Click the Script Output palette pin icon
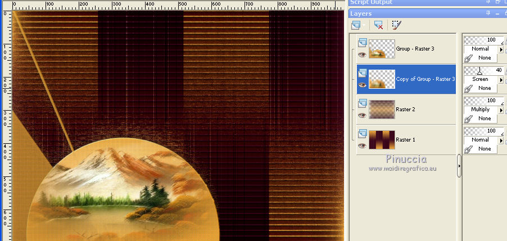 (488, 2)
